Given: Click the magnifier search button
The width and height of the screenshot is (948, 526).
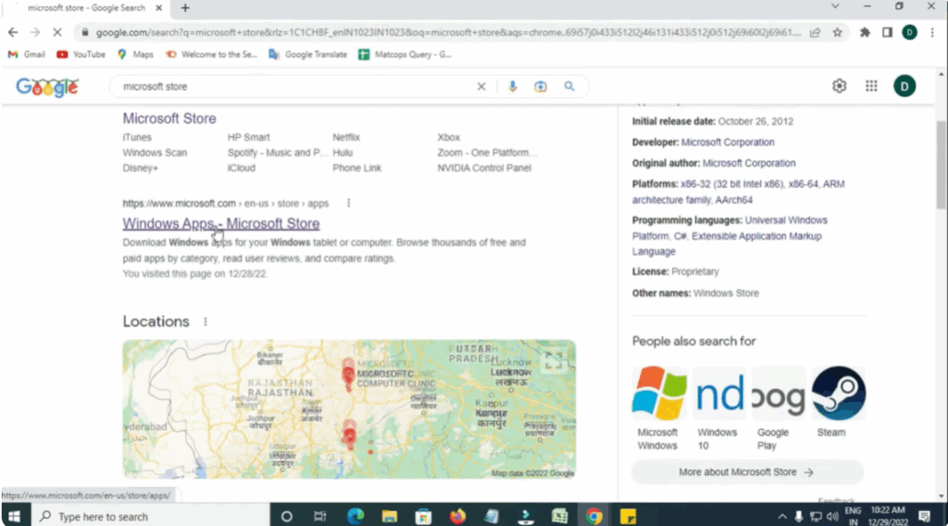Looking at the screenshot, I should (569, 86).
